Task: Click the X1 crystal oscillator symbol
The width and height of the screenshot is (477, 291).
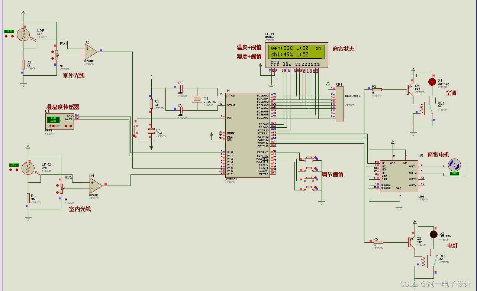Action: click(197, 99)
